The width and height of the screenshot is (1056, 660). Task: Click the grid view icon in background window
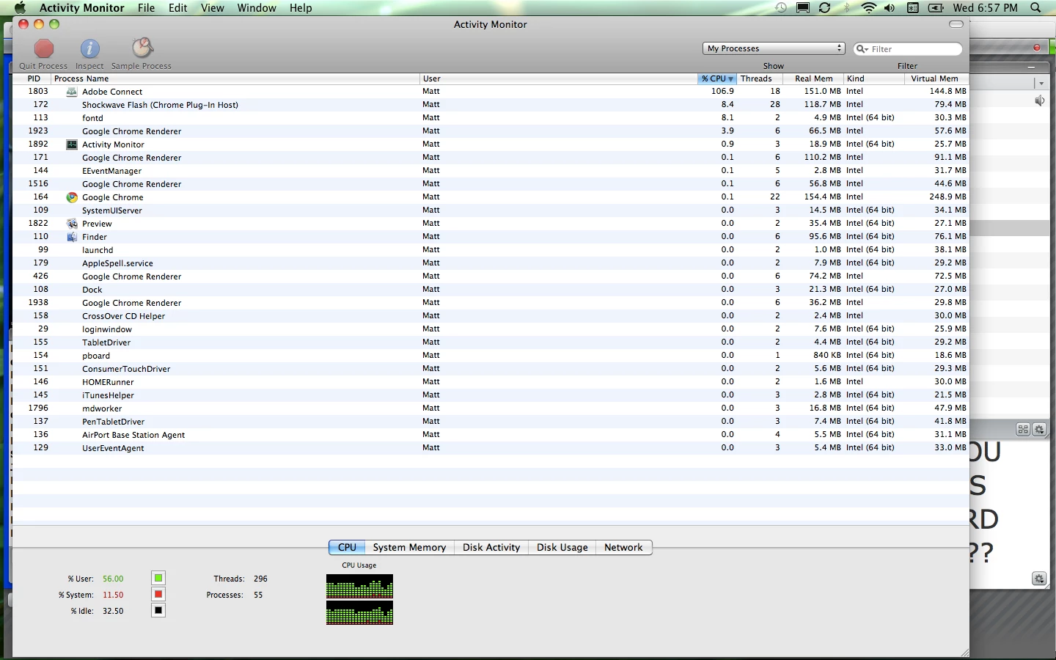point(1023,430)
